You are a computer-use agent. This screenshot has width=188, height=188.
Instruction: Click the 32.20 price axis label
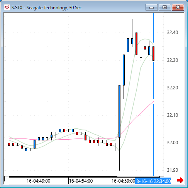pos(173,88)
